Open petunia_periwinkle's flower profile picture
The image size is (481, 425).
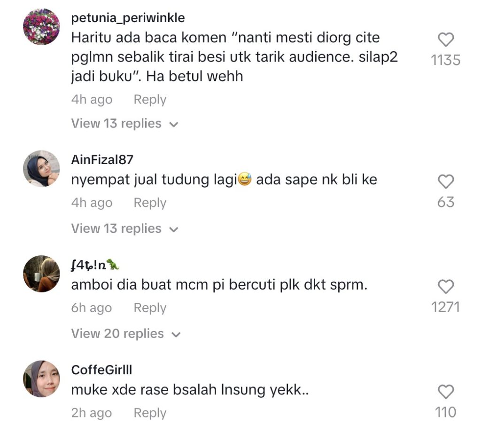[x=41, y=27]
